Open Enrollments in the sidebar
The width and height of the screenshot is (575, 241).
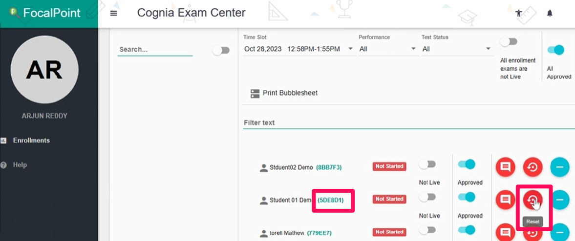(x=31, y=141)
